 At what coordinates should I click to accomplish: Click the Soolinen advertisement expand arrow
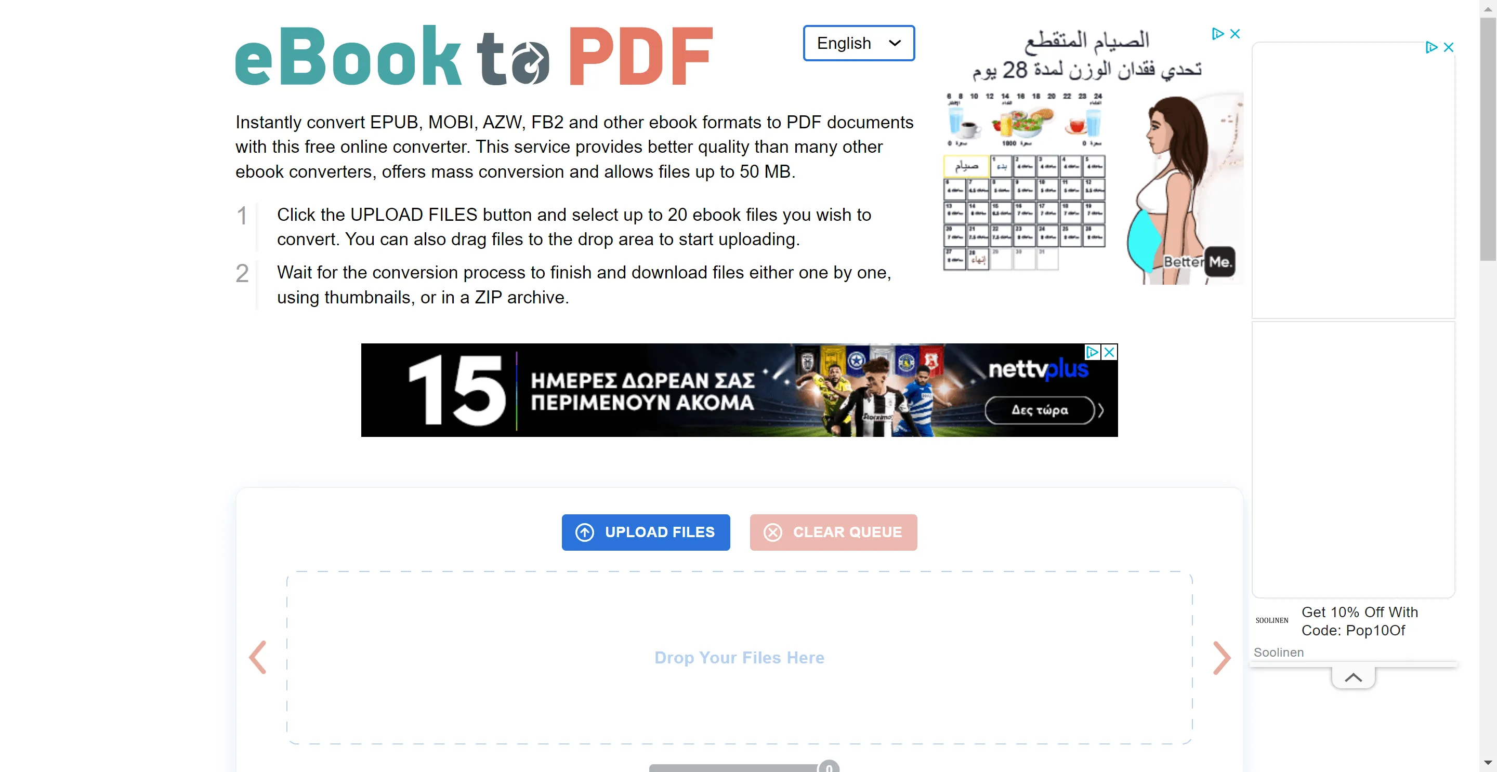click(x=1352, y=677)
